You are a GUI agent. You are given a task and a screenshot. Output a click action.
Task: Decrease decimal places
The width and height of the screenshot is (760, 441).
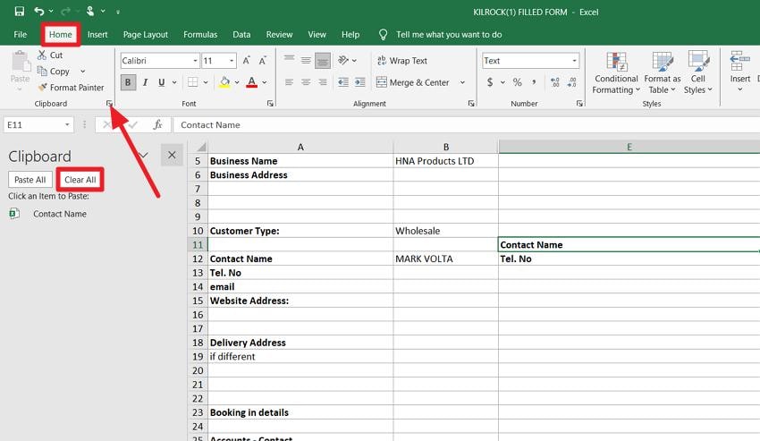pos(572,82)
